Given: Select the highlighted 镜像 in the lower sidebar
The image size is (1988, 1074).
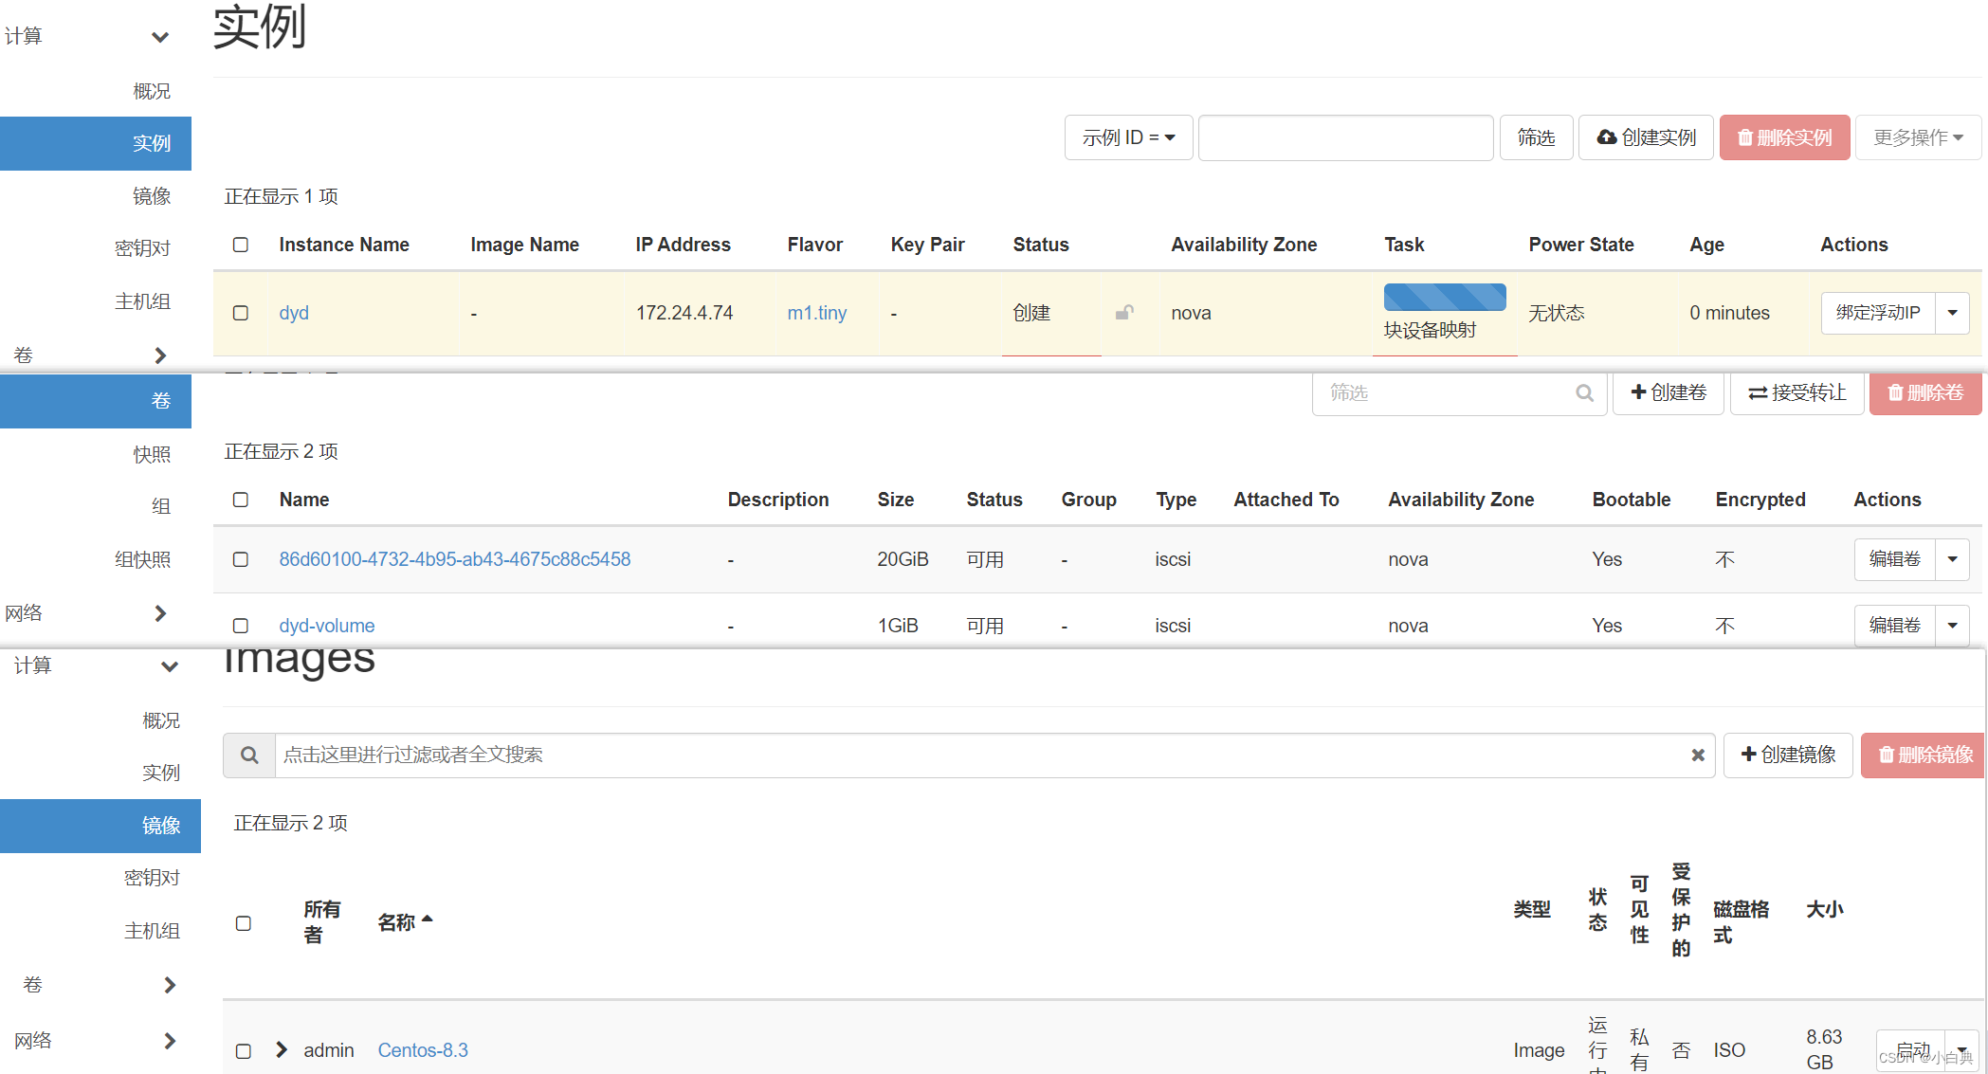Looking at the screenshot, I should (x=100, y=826).
